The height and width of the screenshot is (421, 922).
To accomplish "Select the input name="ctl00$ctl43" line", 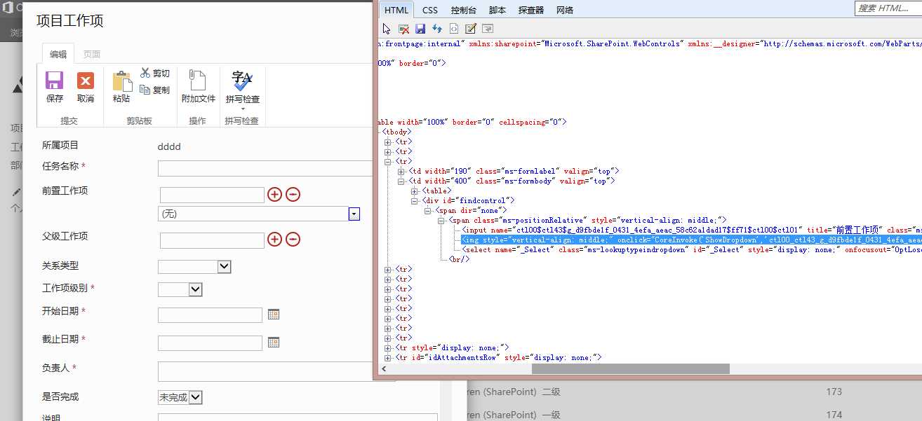I will pos(690,230).
